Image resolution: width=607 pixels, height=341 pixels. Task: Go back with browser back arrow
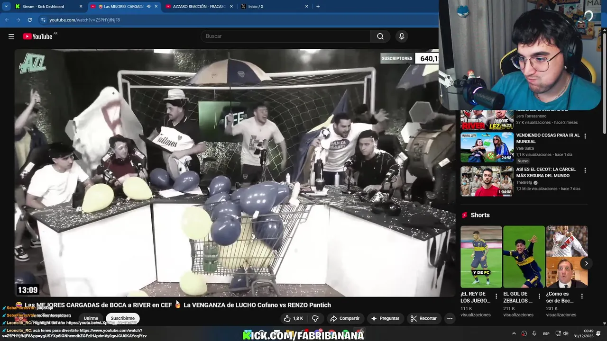point(7,20)
